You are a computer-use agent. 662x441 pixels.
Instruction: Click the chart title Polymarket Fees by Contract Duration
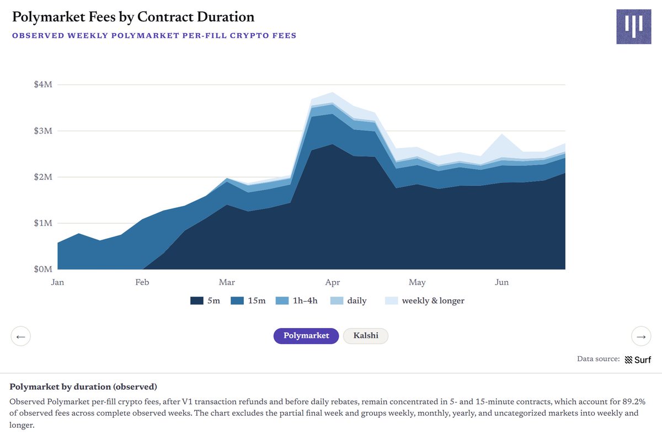coord(133,17)
